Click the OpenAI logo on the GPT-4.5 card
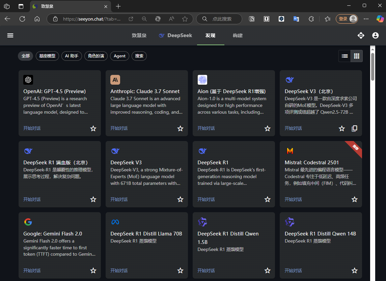Viewport: 386px width, 281px height. (x=28, y=80)
